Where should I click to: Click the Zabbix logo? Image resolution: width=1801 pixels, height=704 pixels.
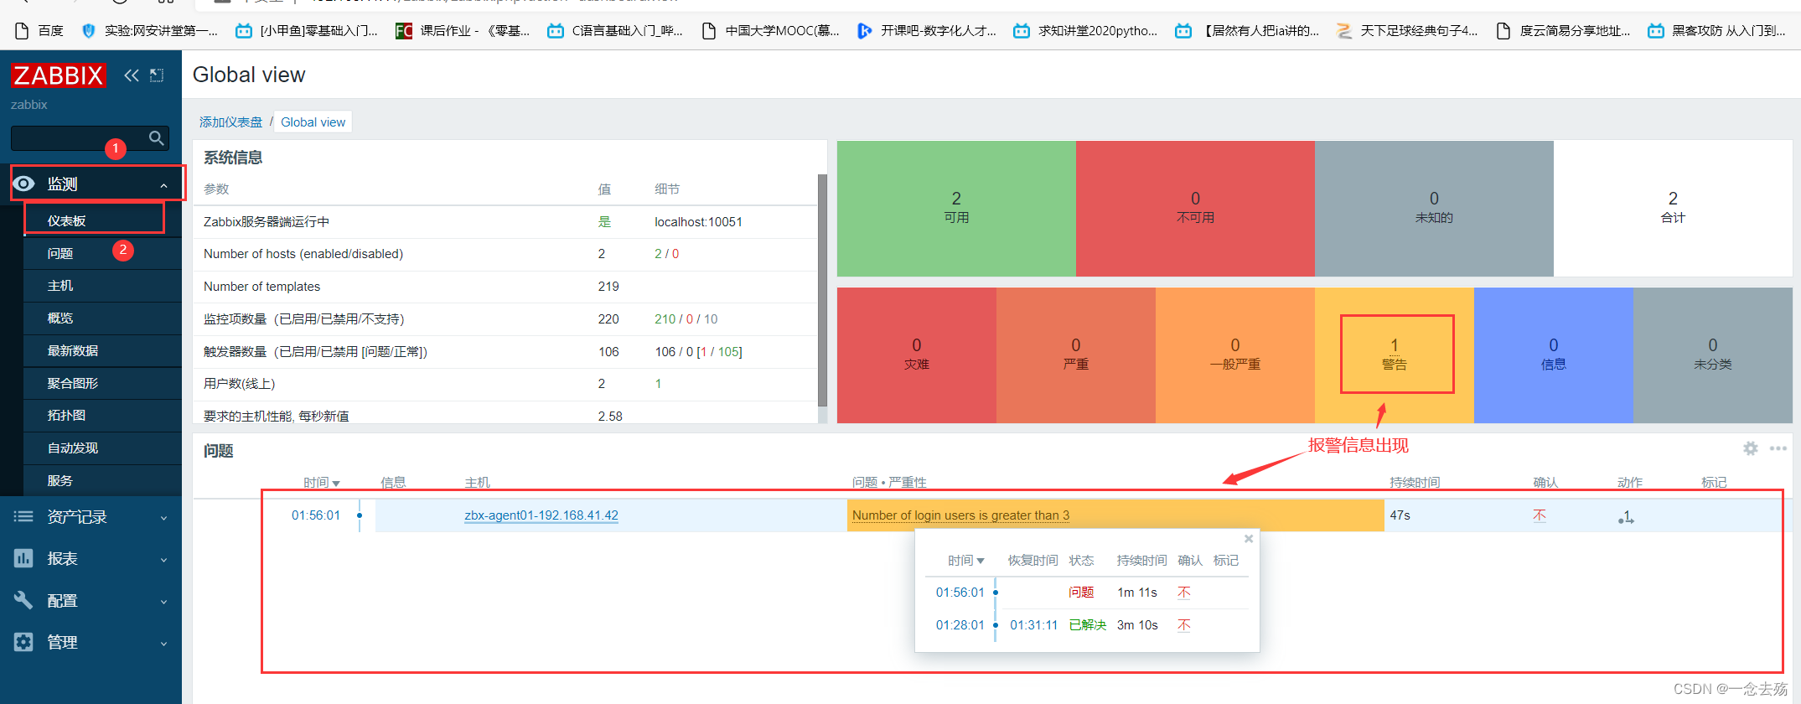pyautogui.click(x=58, y=75)
